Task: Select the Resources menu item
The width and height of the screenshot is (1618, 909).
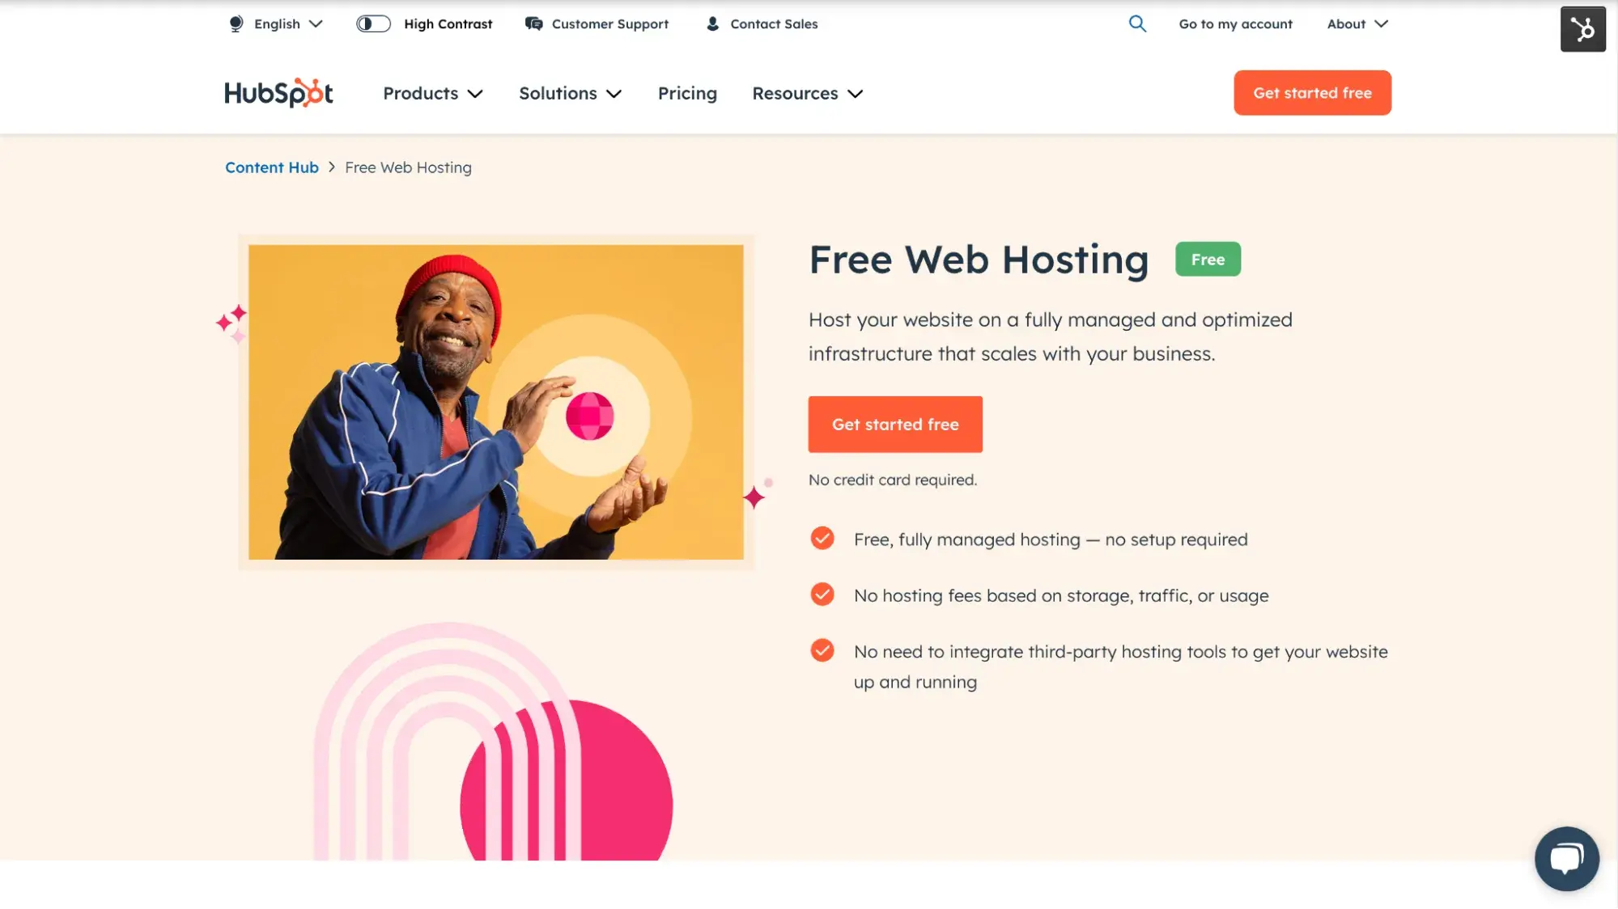Action: click(808, 92)
